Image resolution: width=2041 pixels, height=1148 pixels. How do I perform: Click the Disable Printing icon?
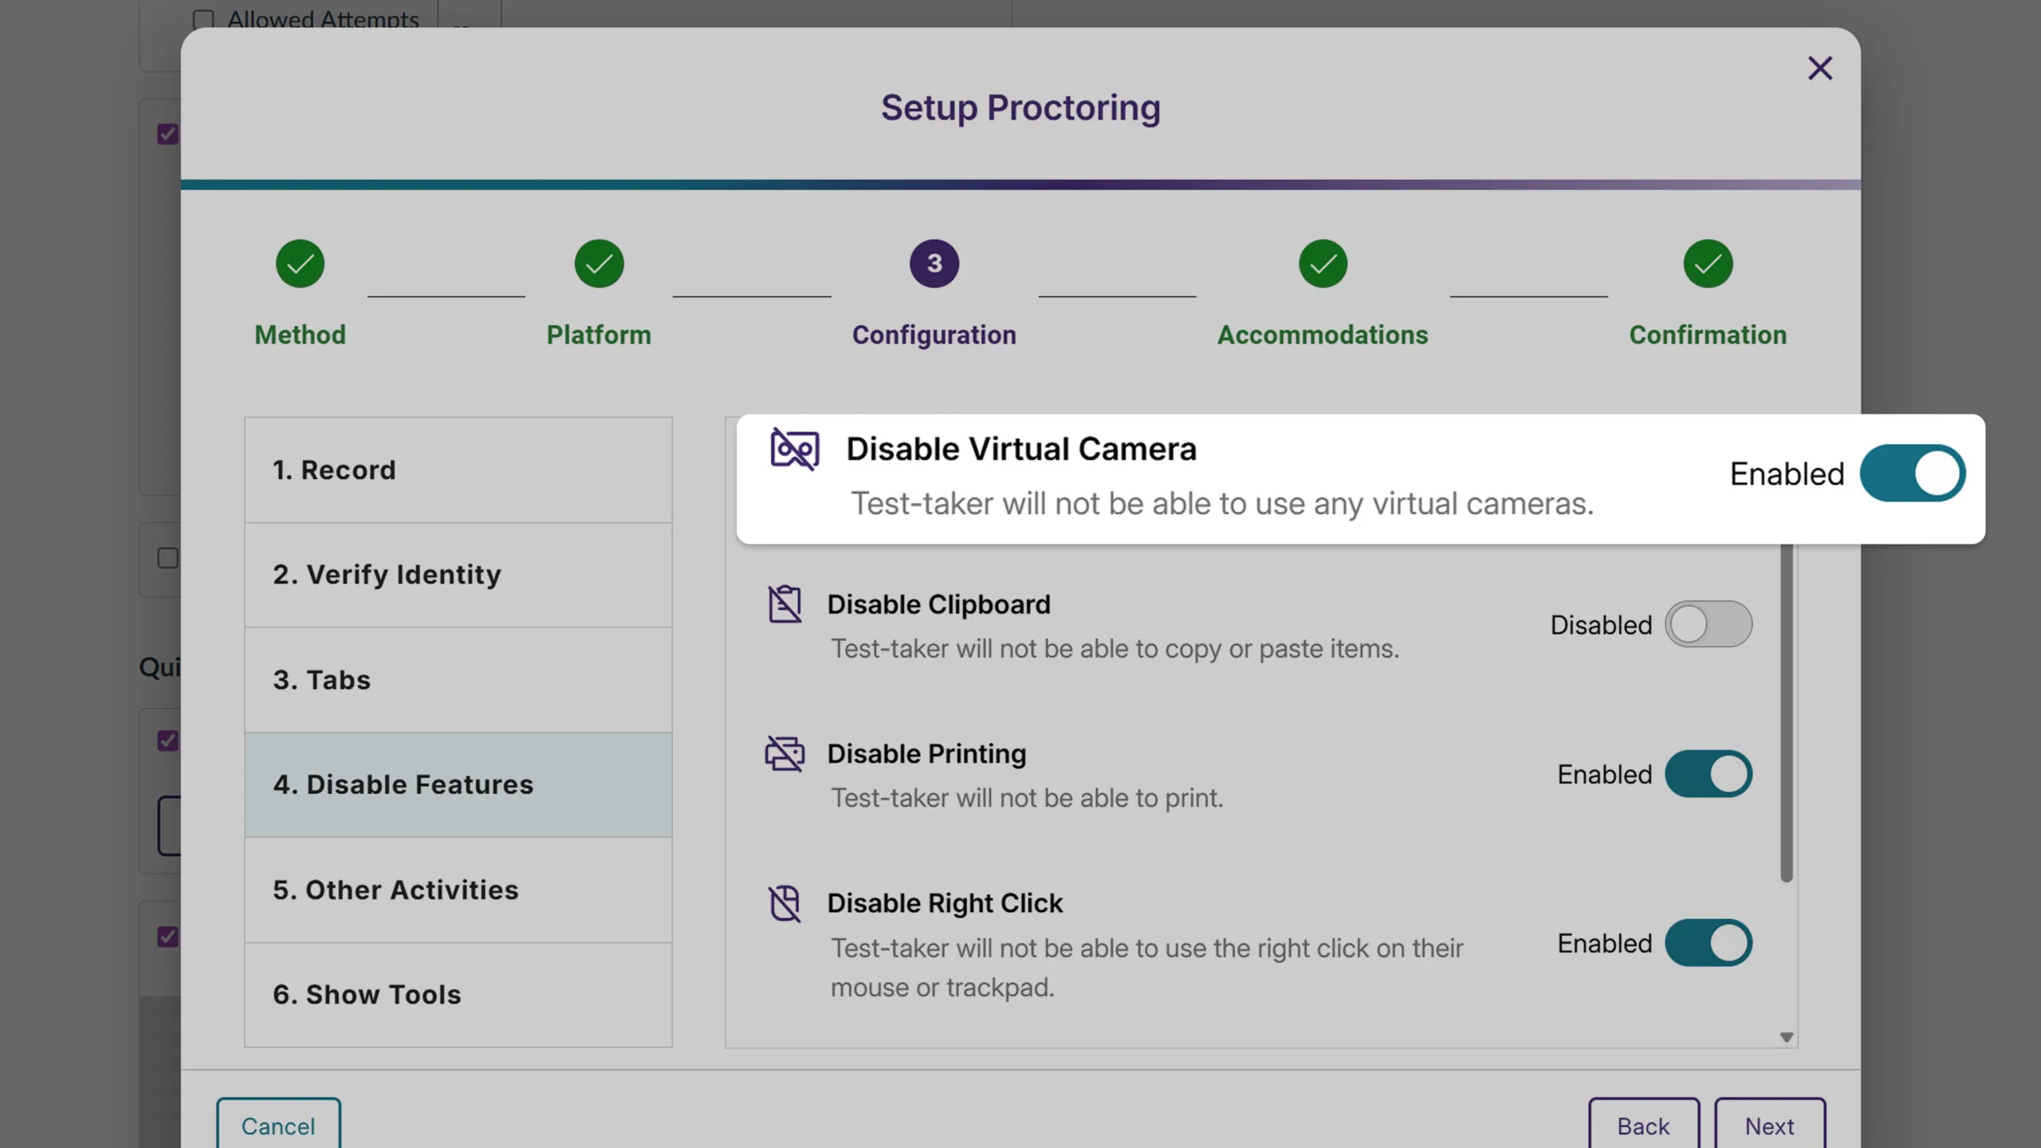coord(785,753)
